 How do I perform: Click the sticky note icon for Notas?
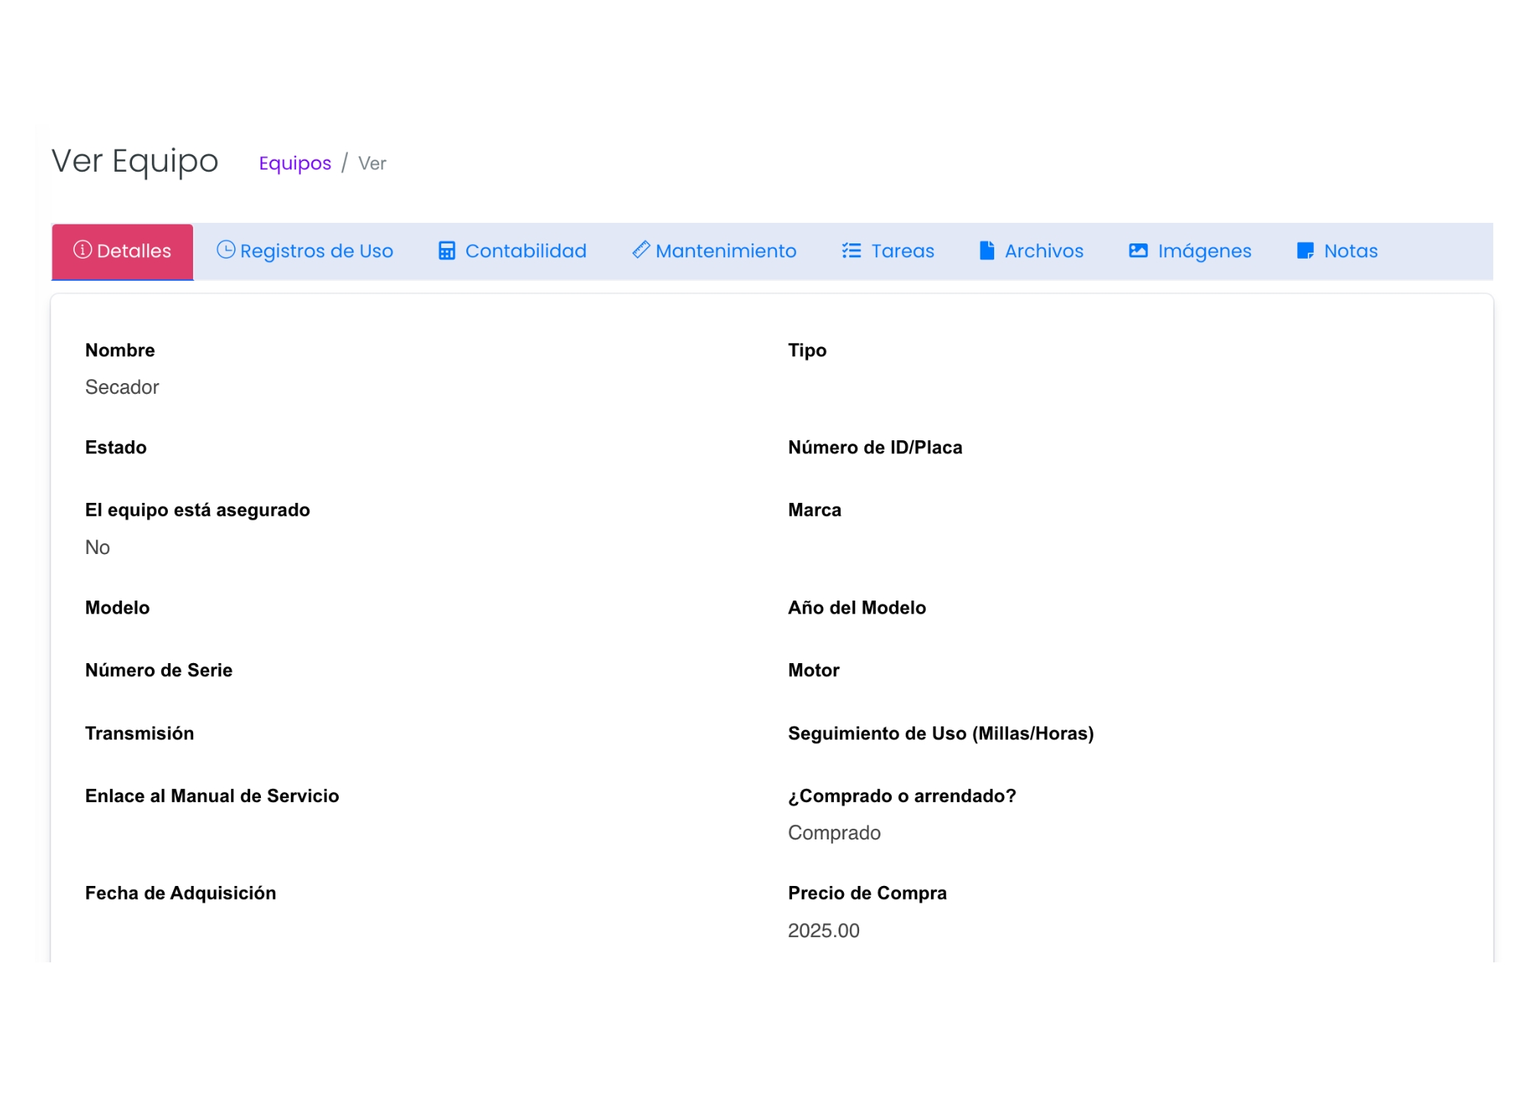1305,251
